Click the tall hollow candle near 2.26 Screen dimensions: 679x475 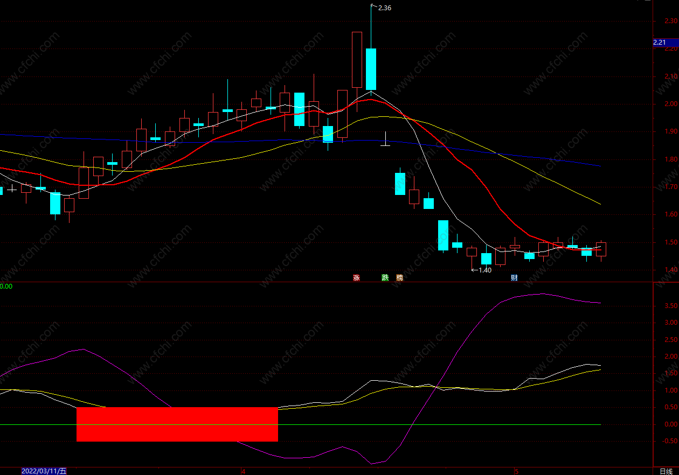point(357,59)
